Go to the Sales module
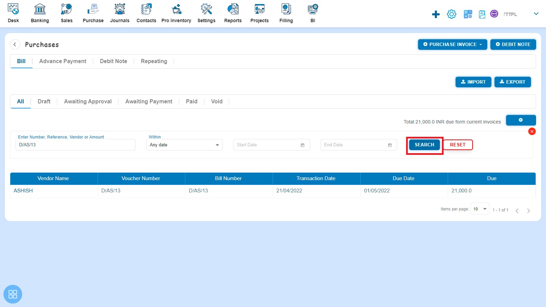Viewport: 546px width, 307px height. tap(67, 13)
